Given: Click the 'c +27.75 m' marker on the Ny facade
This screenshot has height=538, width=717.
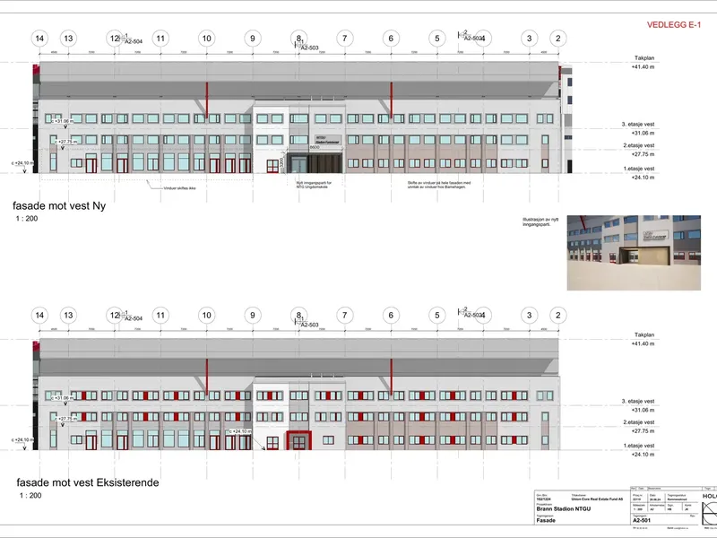Looking at the screenshot, I should (65, 142).
